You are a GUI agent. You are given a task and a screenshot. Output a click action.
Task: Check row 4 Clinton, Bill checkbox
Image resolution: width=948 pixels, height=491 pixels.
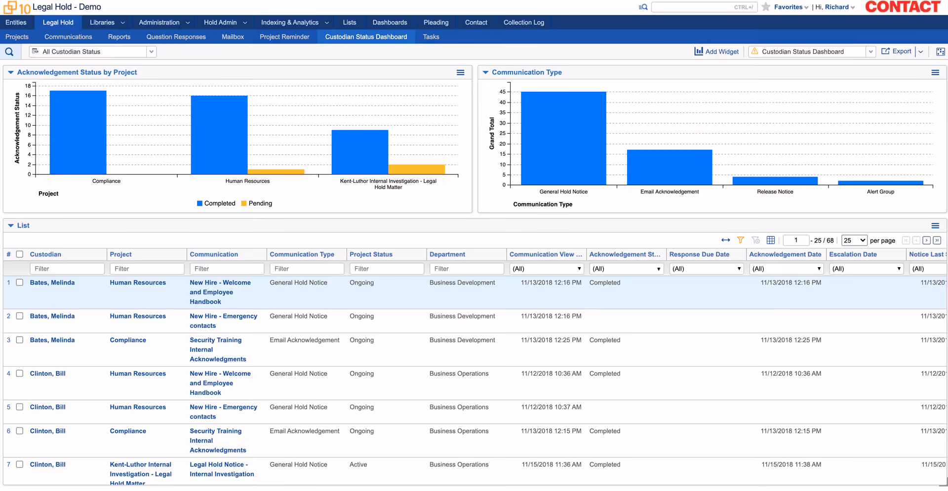[x=20, y=374]
